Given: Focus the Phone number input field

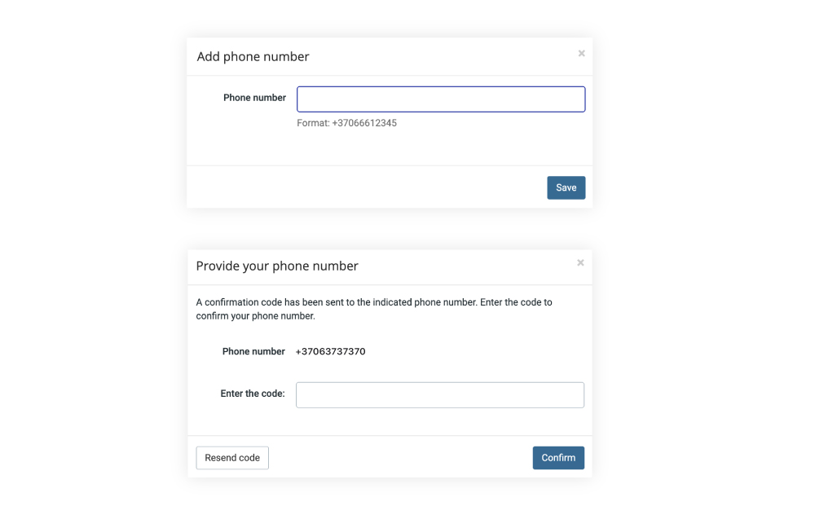Looking at the screenshot, I should tap(440, 99).
